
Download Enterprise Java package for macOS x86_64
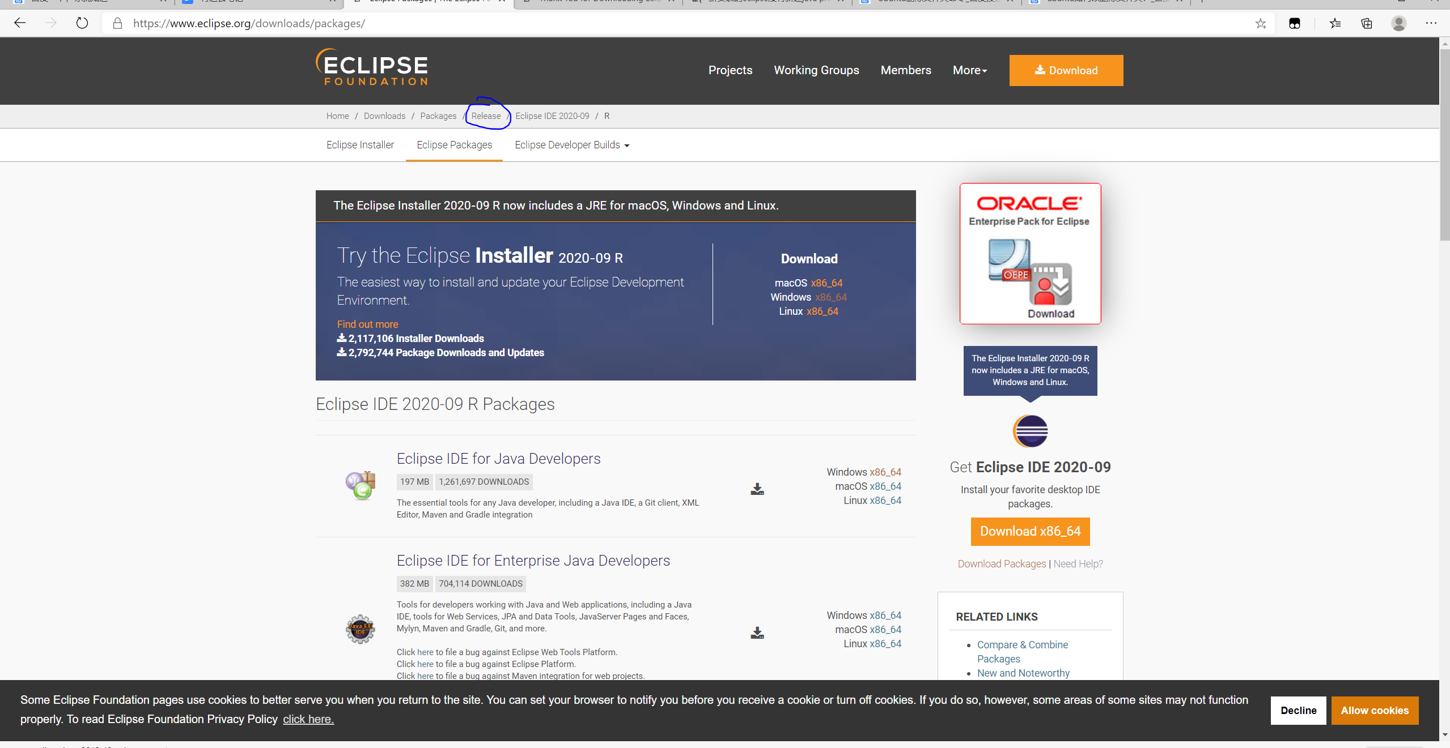(885, 630)
